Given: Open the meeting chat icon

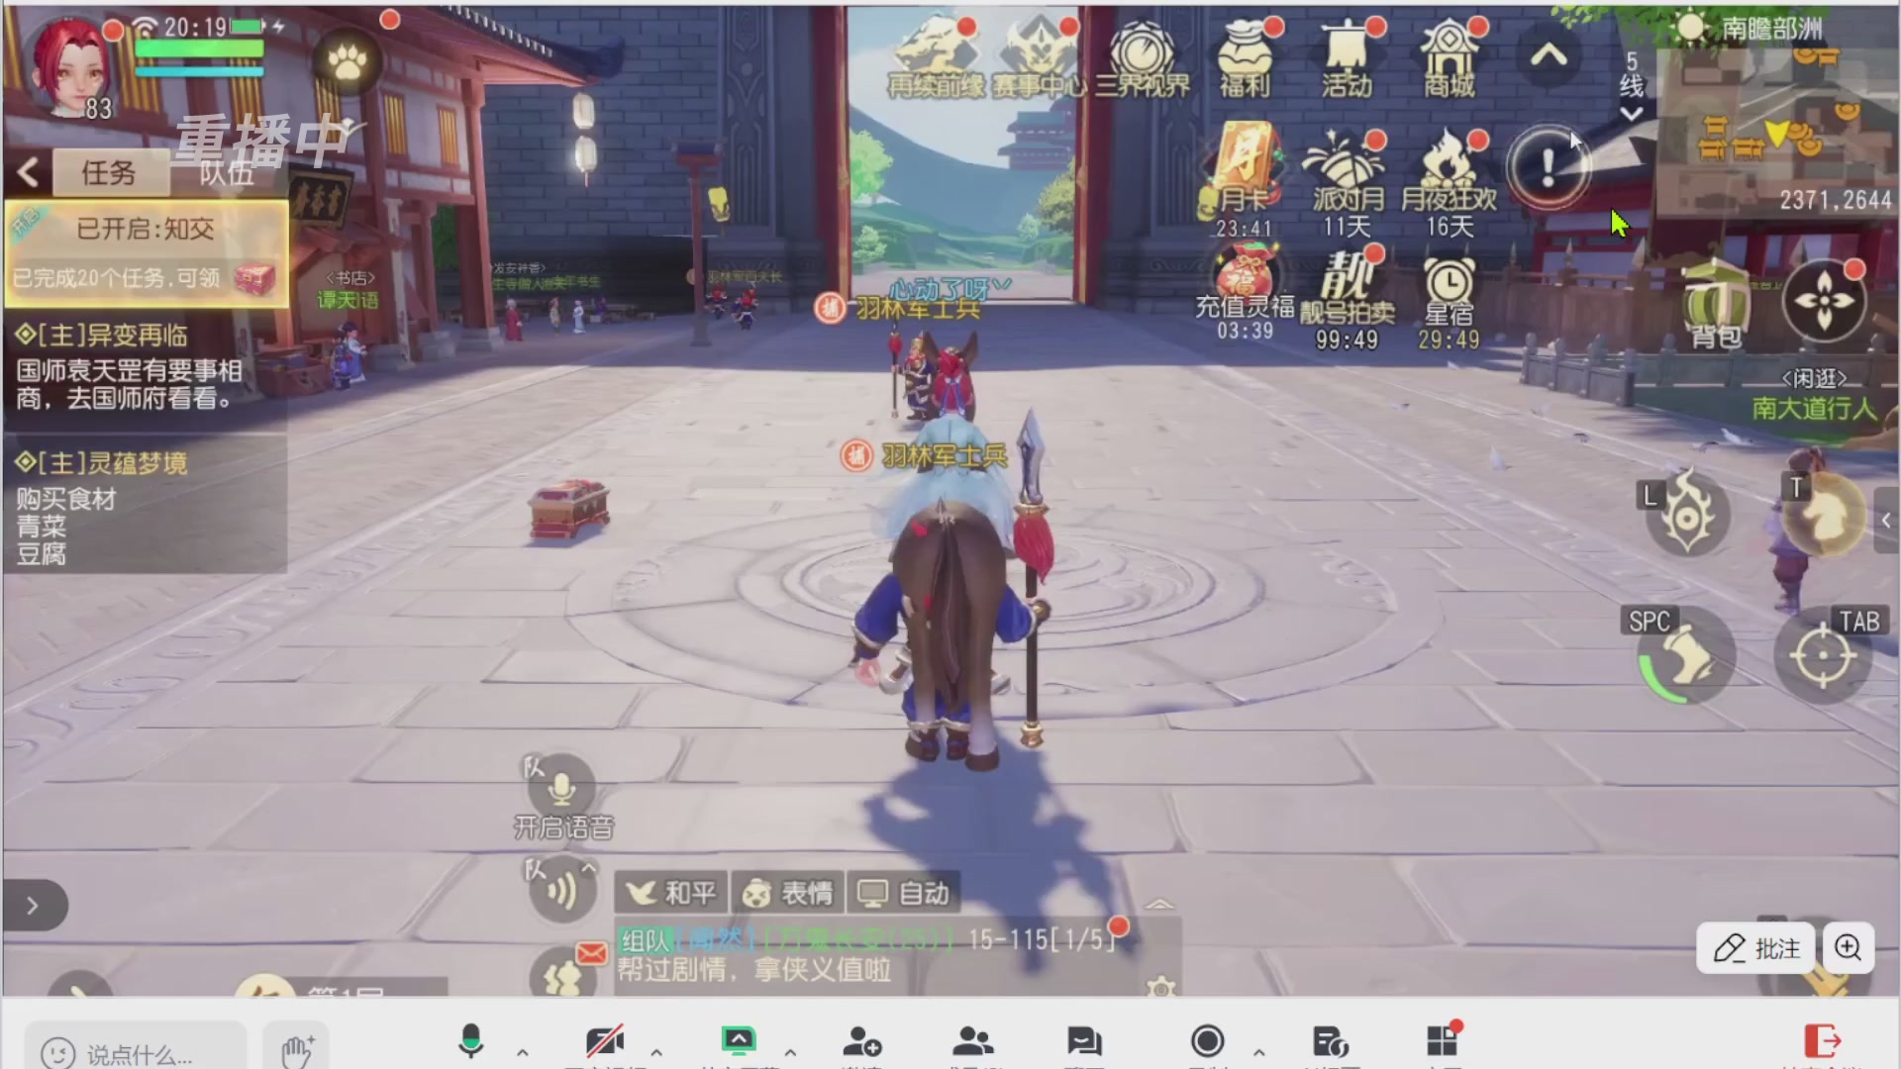Looking at the screenshot, I should coord(1084,1042).
